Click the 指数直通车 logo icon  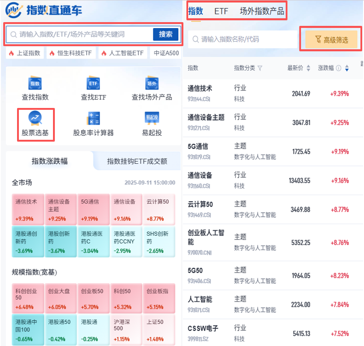(14, 10)
